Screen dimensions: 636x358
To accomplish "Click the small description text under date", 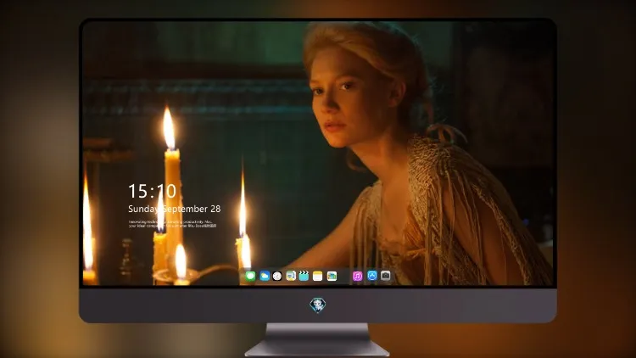I will (x=172, y=224).
